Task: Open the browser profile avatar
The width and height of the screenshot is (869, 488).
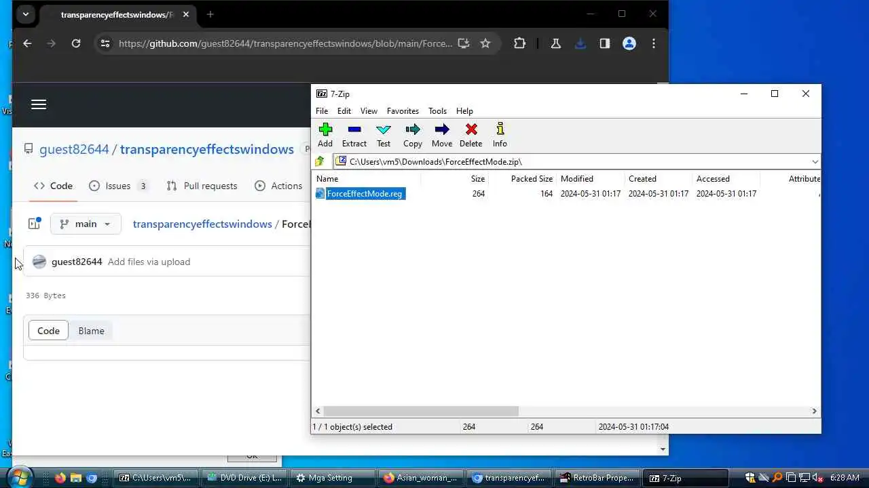Action: pos(629,43)
